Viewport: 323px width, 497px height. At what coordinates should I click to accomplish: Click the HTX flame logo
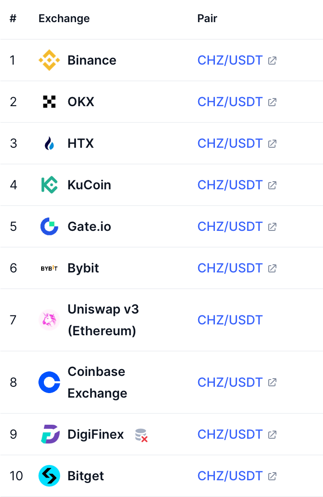tap(49, 144)
